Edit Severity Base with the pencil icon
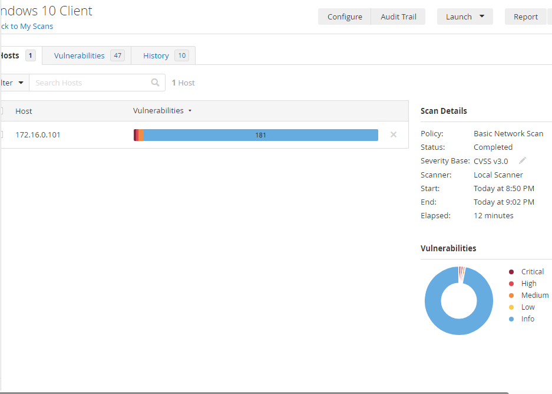This screenshot has width=552, height=394. click(x=523, y=160)
